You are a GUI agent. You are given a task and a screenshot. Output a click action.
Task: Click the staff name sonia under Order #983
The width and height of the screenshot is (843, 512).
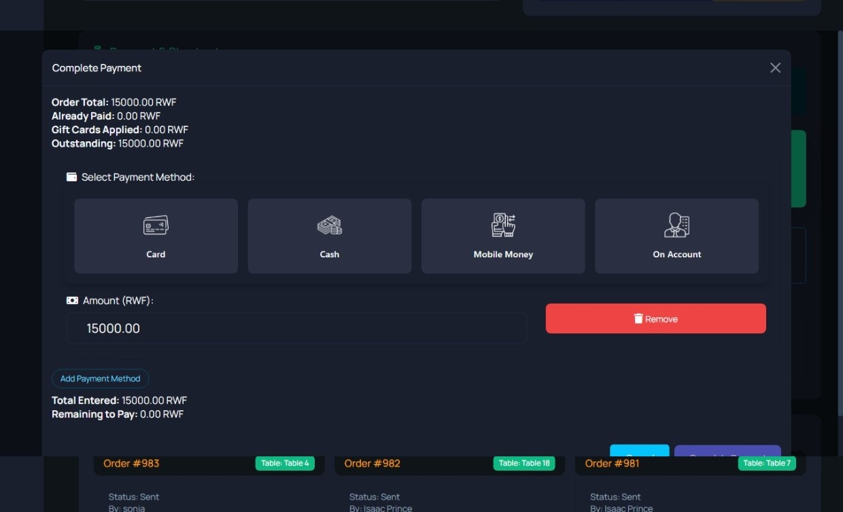tap(133, 508)
